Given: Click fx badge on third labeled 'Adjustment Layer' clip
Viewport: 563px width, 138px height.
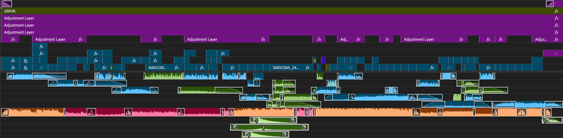Looking at the screenshot, I should pos(461,39).
